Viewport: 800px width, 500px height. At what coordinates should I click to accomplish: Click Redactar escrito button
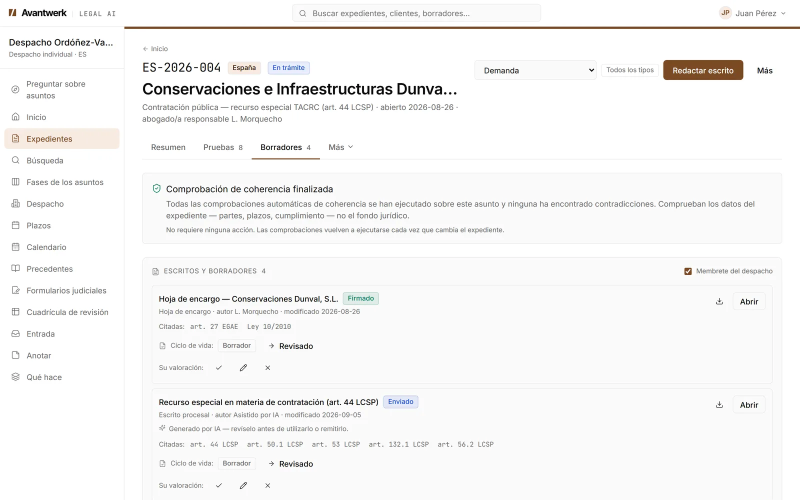[703, 70]
